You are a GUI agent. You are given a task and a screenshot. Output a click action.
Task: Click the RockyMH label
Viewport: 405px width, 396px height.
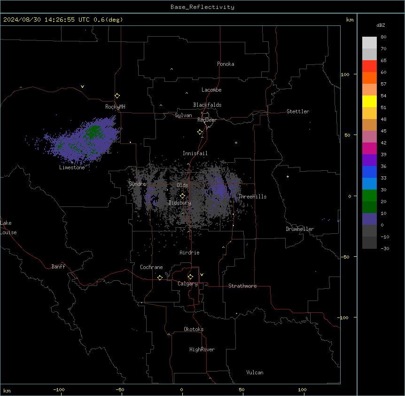[x=115, y=107]
